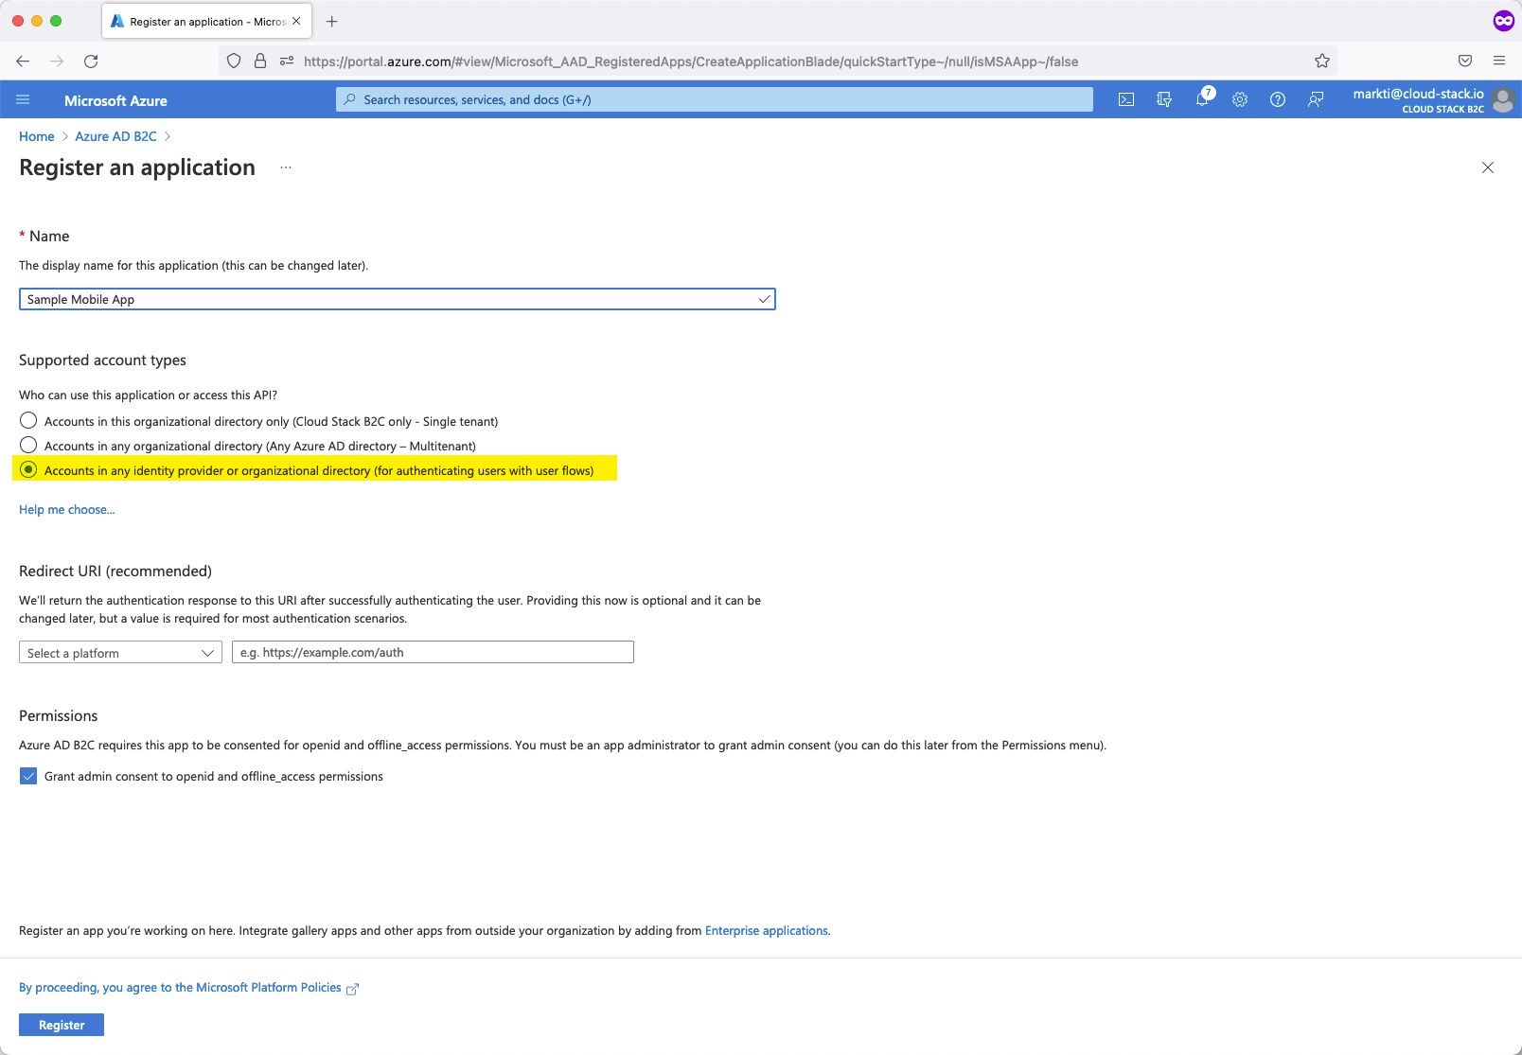1522x1055 pixels.
Task: Open the portal Settings gear
Action: (x=1240, y=99)
